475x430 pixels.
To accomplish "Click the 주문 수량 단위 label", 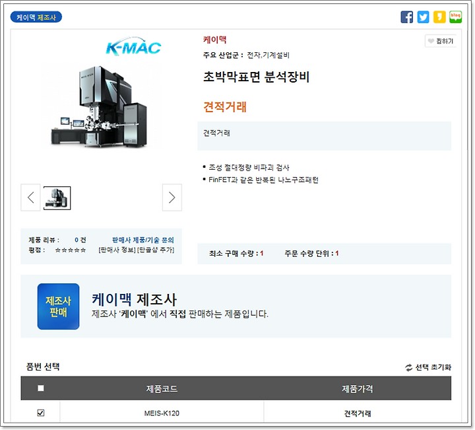I will [x=309, y=254].
